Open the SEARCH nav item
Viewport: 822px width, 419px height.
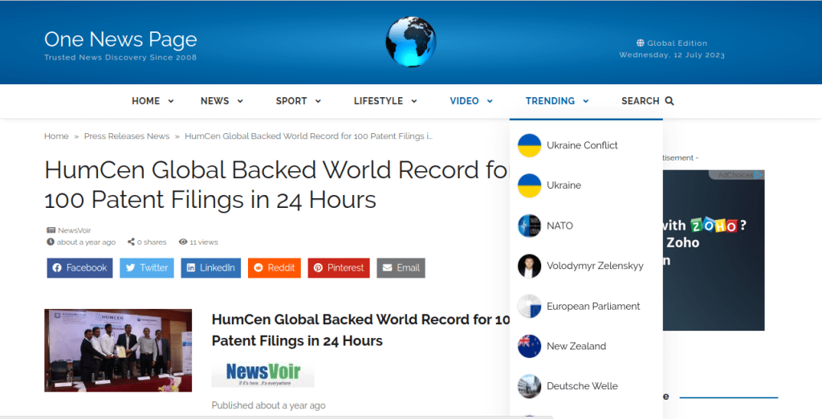tap(641, 100)
